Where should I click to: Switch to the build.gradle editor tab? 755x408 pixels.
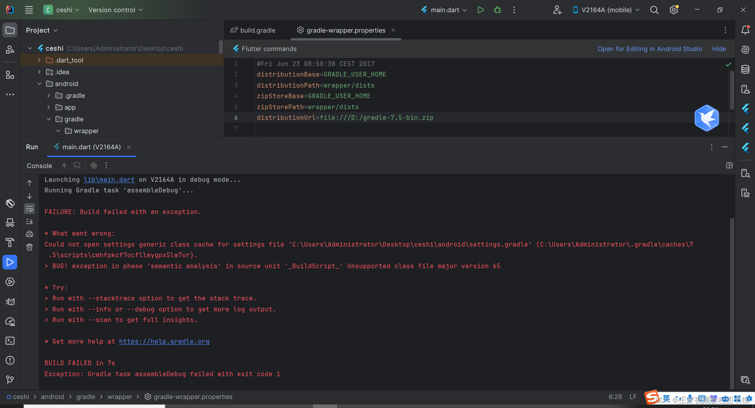tap(257, 30)
